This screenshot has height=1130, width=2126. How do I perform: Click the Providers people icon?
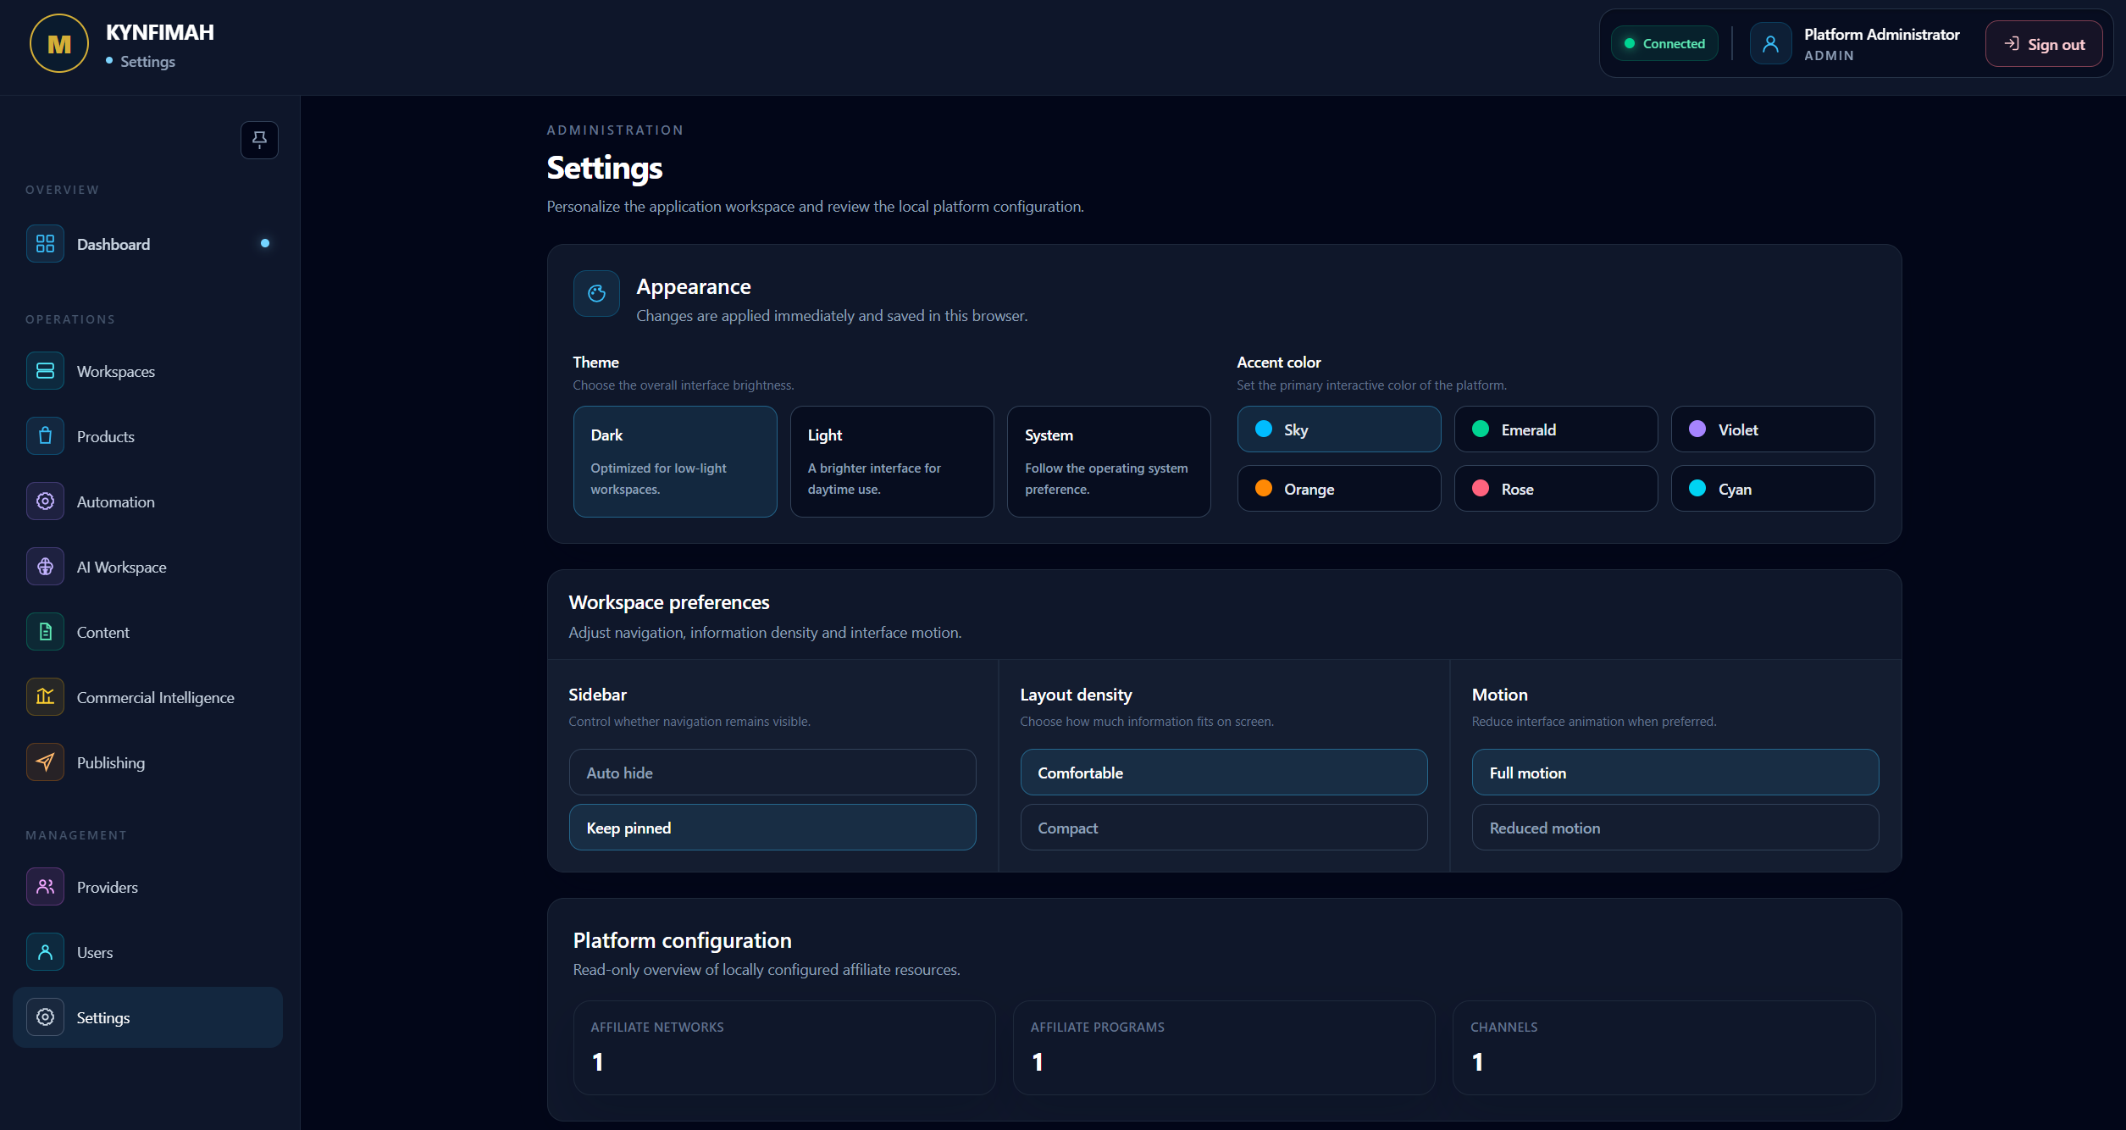pyautogui.click(x=45, y=887)
